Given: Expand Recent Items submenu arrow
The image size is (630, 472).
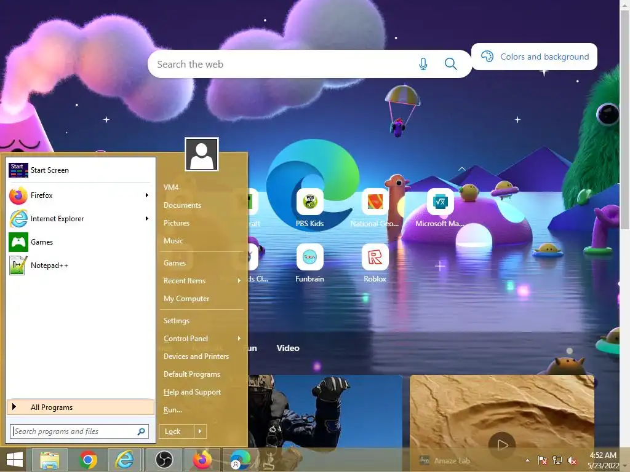Looking at the screenshot, I should [239, 281].
